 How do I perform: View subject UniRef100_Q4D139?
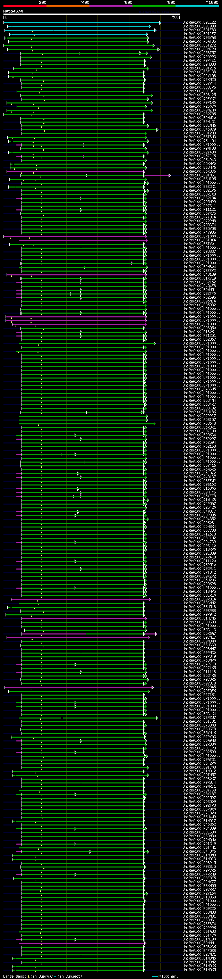199,274
